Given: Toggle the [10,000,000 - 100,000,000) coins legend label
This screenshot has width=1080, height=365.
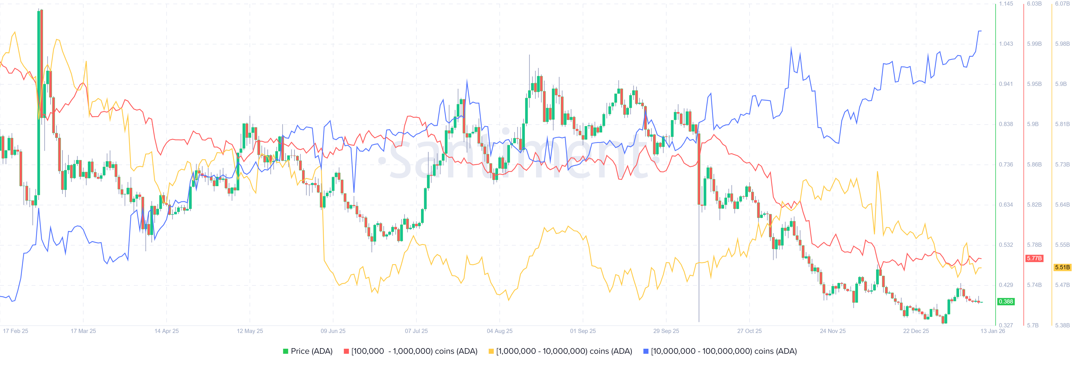Looking at the screenshot, I should [x=724, y=351].
